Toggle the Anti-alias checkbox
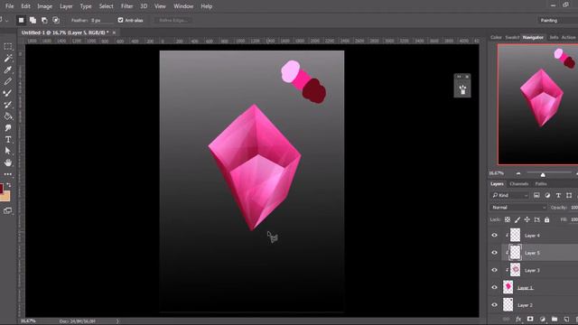 pyautogui.click(x=120, y=20)
